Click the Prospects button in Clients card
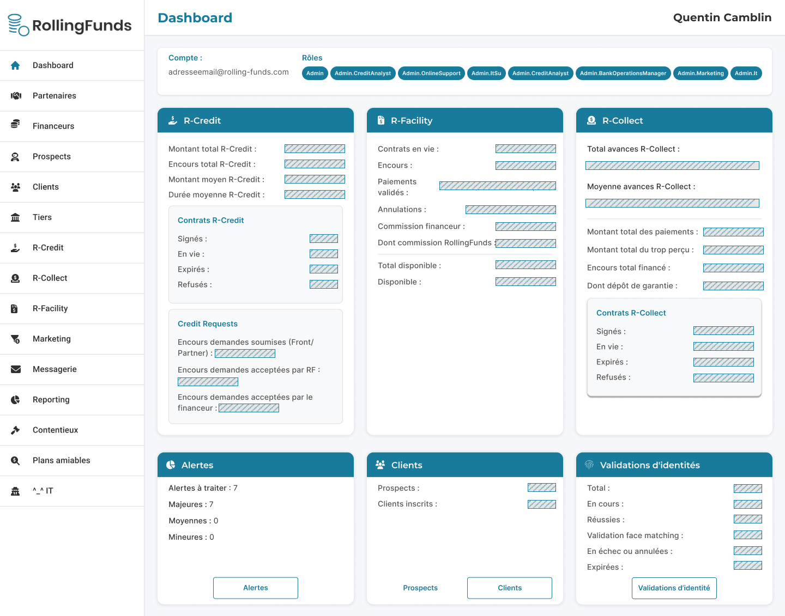 coord(420,588)
